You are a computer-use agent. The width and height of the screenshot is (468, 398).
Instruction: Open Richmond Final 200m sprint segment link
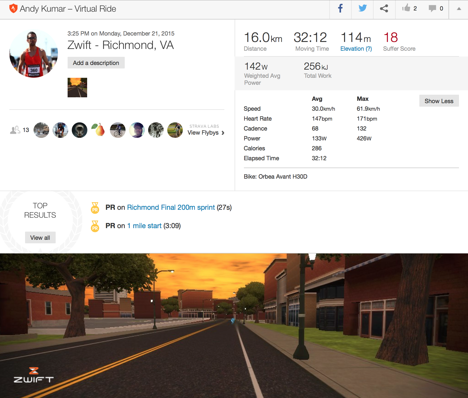point(171,207)
